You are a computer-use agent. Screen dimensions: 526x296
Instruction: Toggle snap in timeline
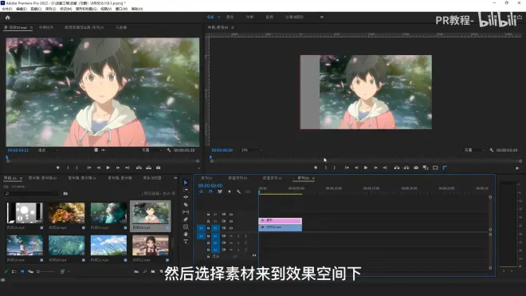(210, 191)
